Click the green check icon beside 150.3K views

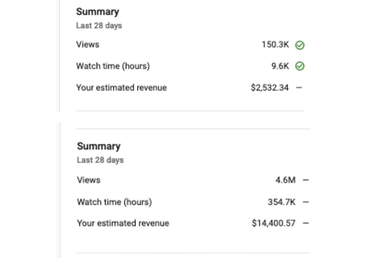click(x=300, y=45)
